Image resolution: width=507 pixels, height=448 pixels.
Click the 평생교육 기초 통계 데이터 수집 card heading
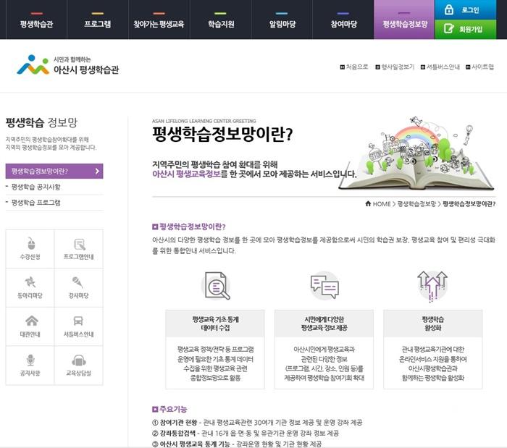(x=215, y=324)
